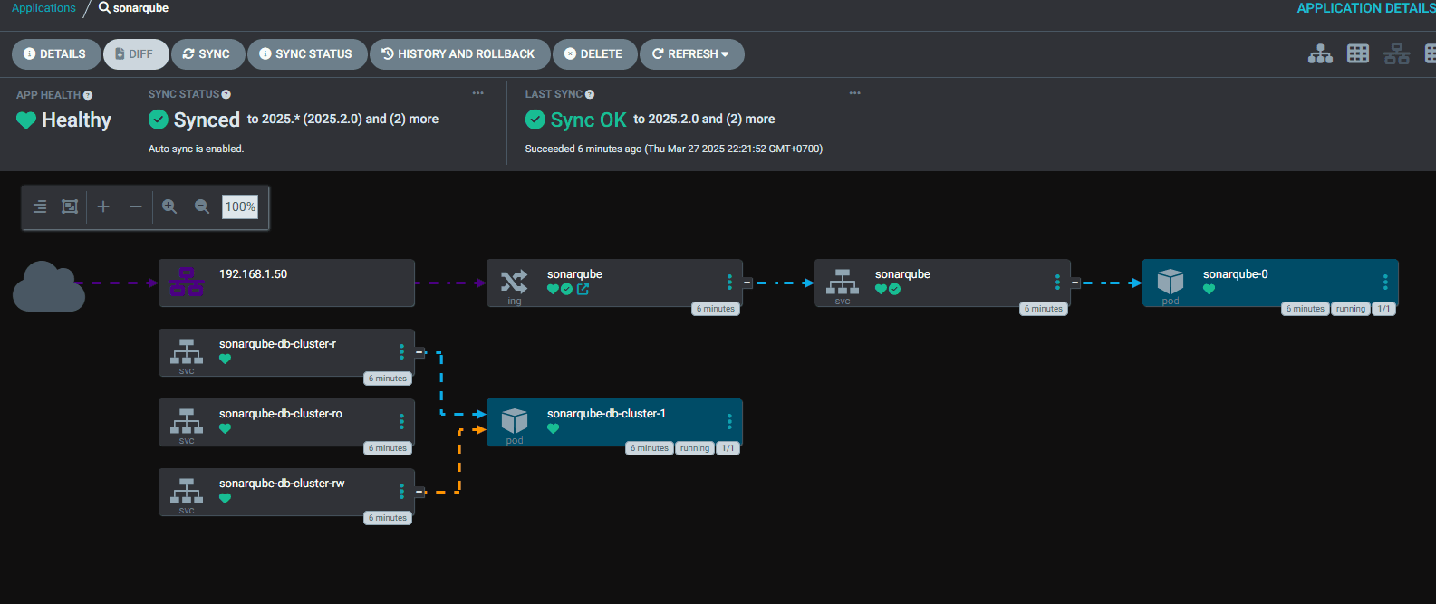Switch to the tree view icon
The width and height of the screenshot is (1436, 604).
coord(1320,54)
